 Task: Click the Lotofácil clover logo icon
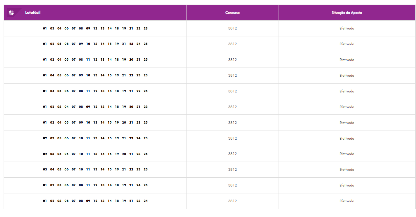[x=11, y=13]
